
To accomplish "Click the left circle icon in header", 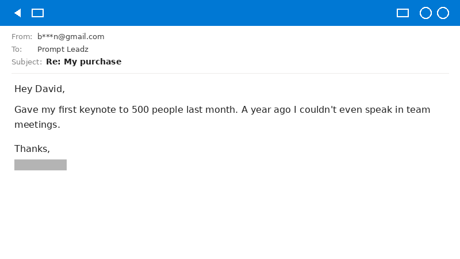I will pos(425,13).
